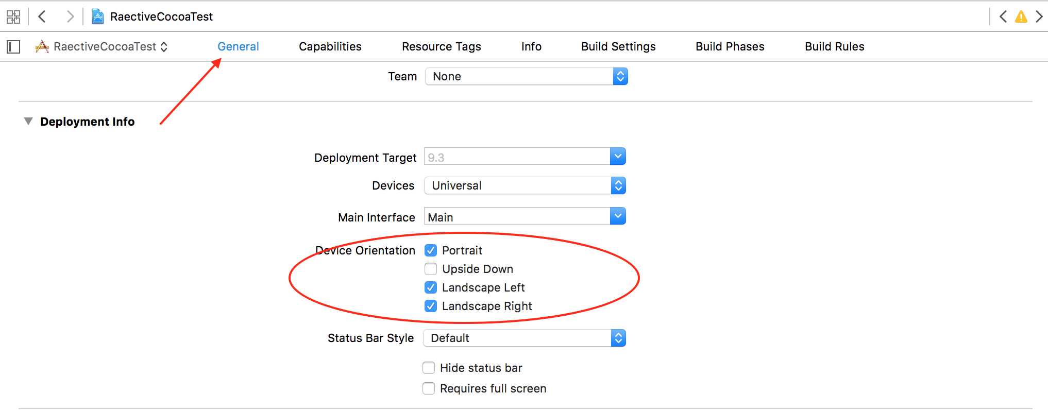Open the related items grid menu icon
Viewport: 1048px width, 410px height.
pos(13,16)
